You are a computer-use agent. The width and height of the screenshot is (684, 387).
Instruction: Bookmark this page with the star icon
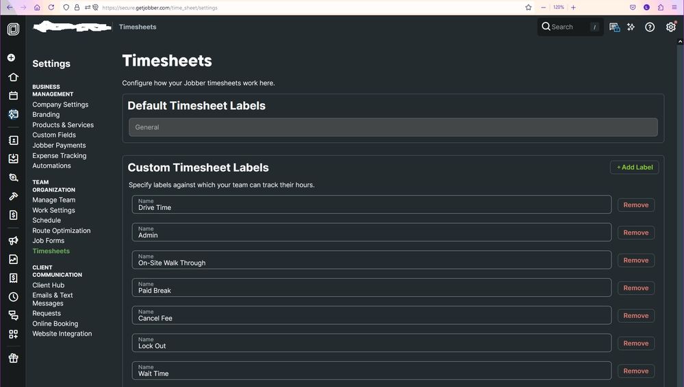pyautogui.click(x=529, y=8)
